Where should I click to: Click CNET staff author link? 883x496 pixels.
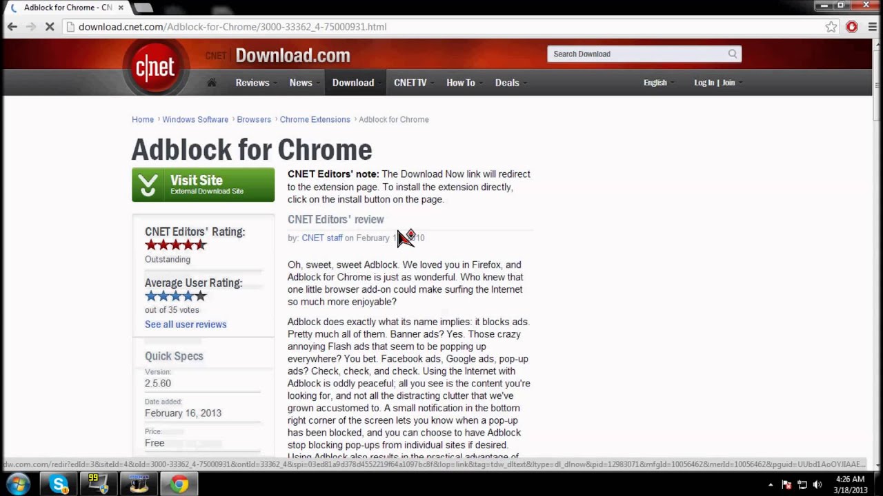(x=322, y=238)
